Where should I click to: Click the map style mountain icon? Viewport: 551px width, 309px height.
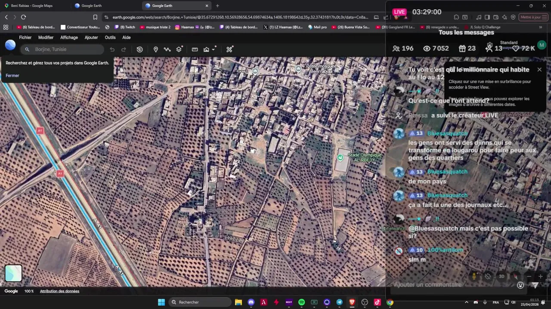(x=206, y=49)
